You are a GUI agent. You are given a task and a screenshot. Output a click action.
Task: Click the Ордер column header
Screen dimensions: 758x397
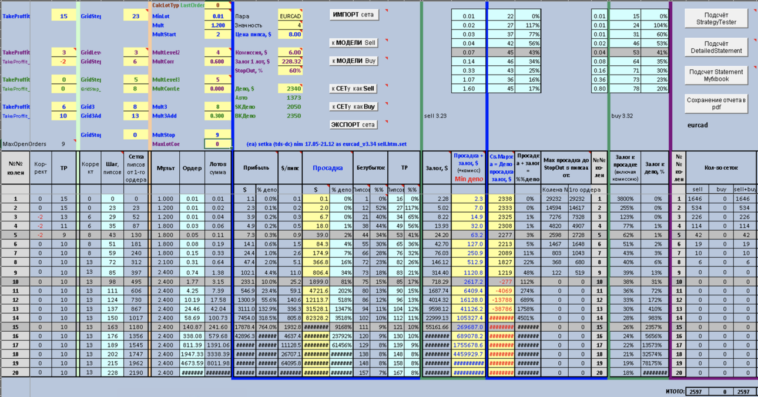point(192,168)
